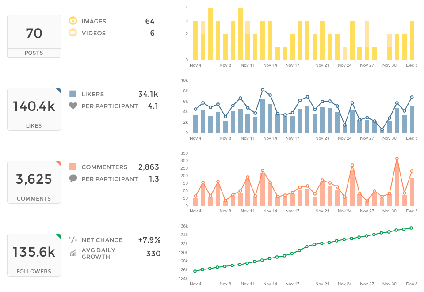Click the likers value 34.1k
This screenshot has height=292, width=424.
(x=148, y=94)
